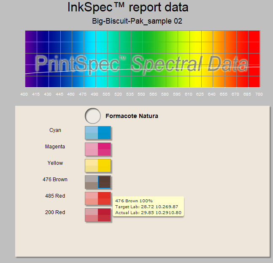Screen dimensions: 273x263
Task: Click the Formacote Natura substrate circle
Action: 93,116
